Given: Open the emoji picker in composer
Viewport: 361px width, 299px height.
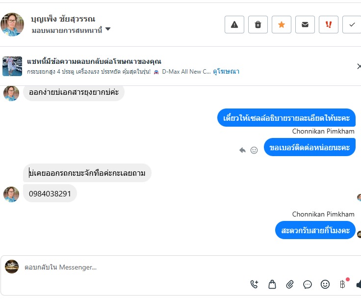Looking at the screenshot, I should (x=325, y=284).
